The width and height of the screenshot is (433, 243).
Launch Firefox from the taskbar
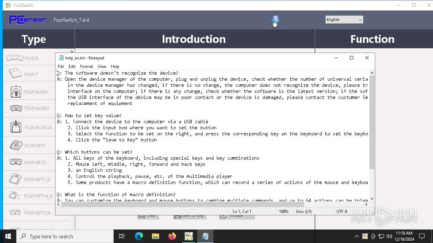pos(172,236)
